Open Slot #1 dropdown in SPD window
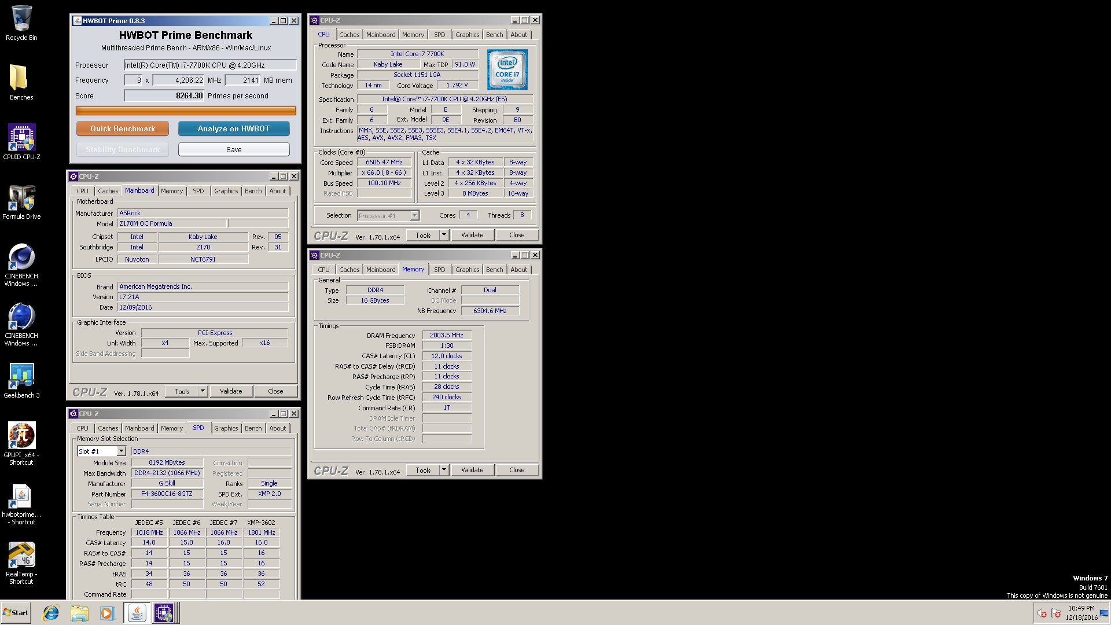1111x625 pixels. coord(121,451)
